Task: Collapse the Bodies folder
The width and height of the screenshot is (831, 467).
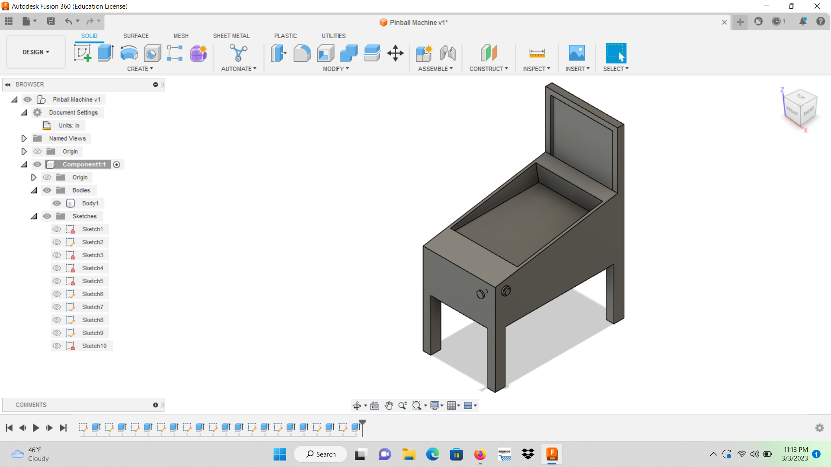Action: click(x=34, y=190)
